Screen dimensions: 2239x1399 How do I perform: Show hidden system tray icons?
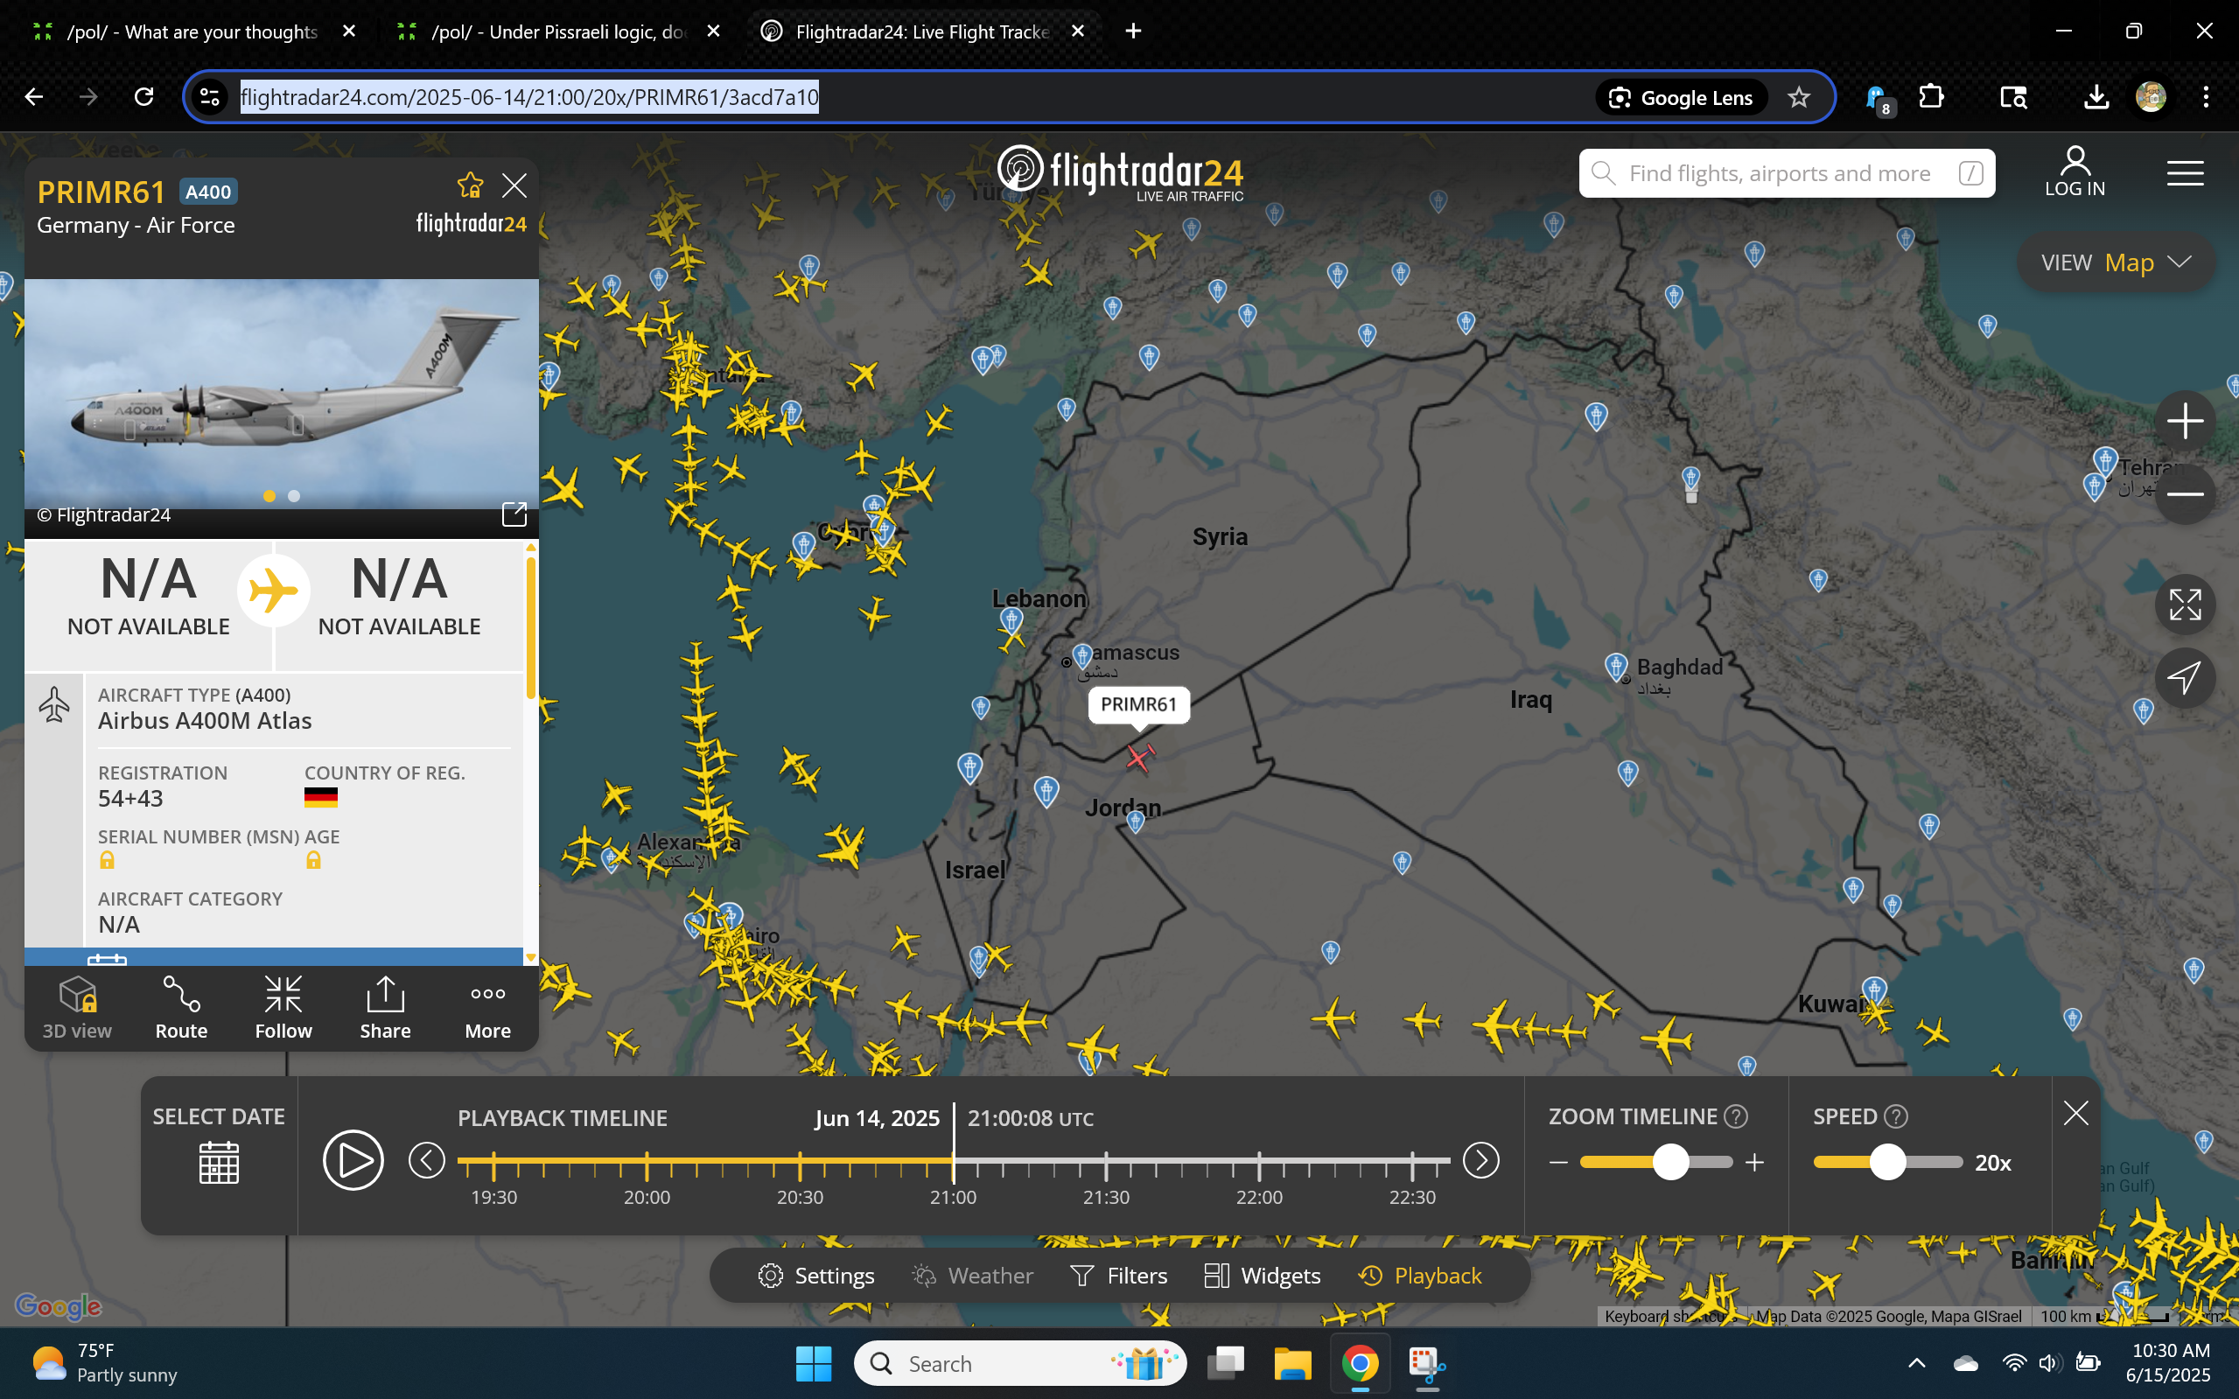pos(1917,1363)
